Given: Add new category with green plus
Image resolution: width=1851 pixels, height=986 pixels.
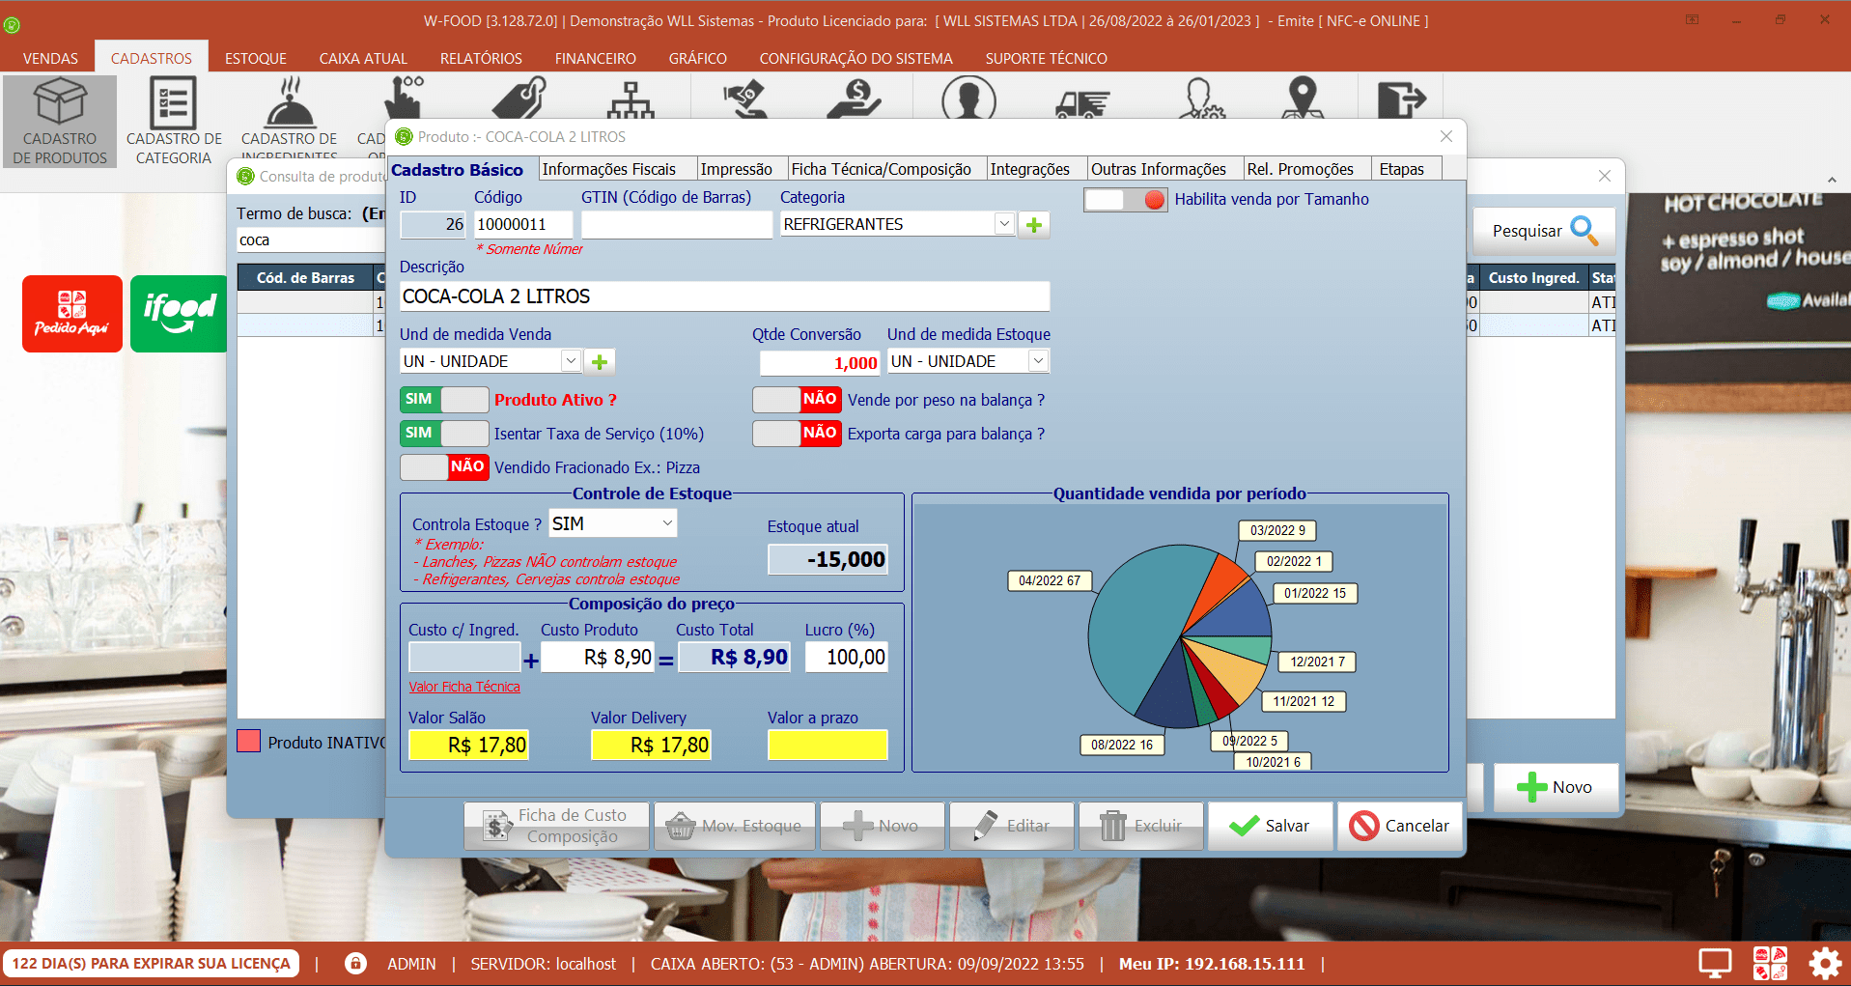Looking at the screenshot, I should [x=1034, y=224].
